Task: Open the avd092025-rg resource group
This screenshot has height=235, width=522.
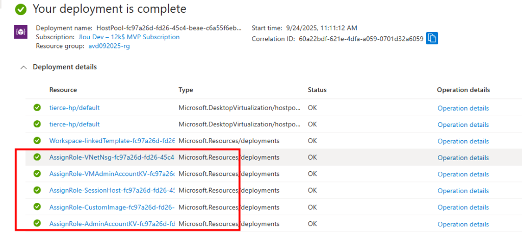Action: pos(110,46)
